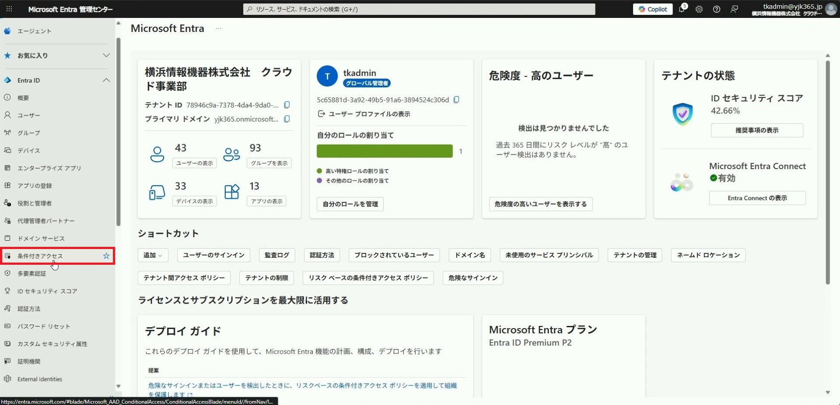Viewport: 840px width, 405px height.
Task: Open the 追加 shortcut dropdown
Action: point(153,255)
